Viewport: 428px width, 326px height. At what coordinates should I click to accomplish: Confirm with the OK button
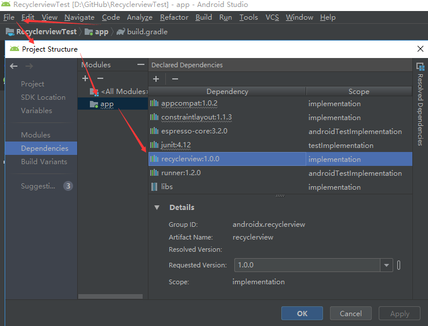point(302,313)
